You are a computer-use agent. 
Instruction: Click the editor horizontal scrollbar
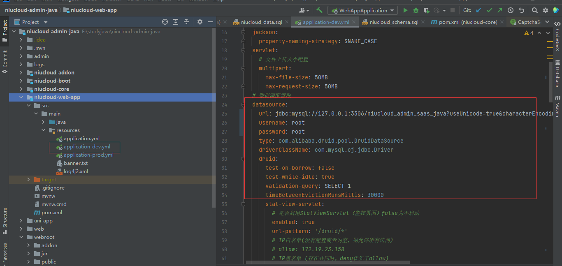point(327,262)
